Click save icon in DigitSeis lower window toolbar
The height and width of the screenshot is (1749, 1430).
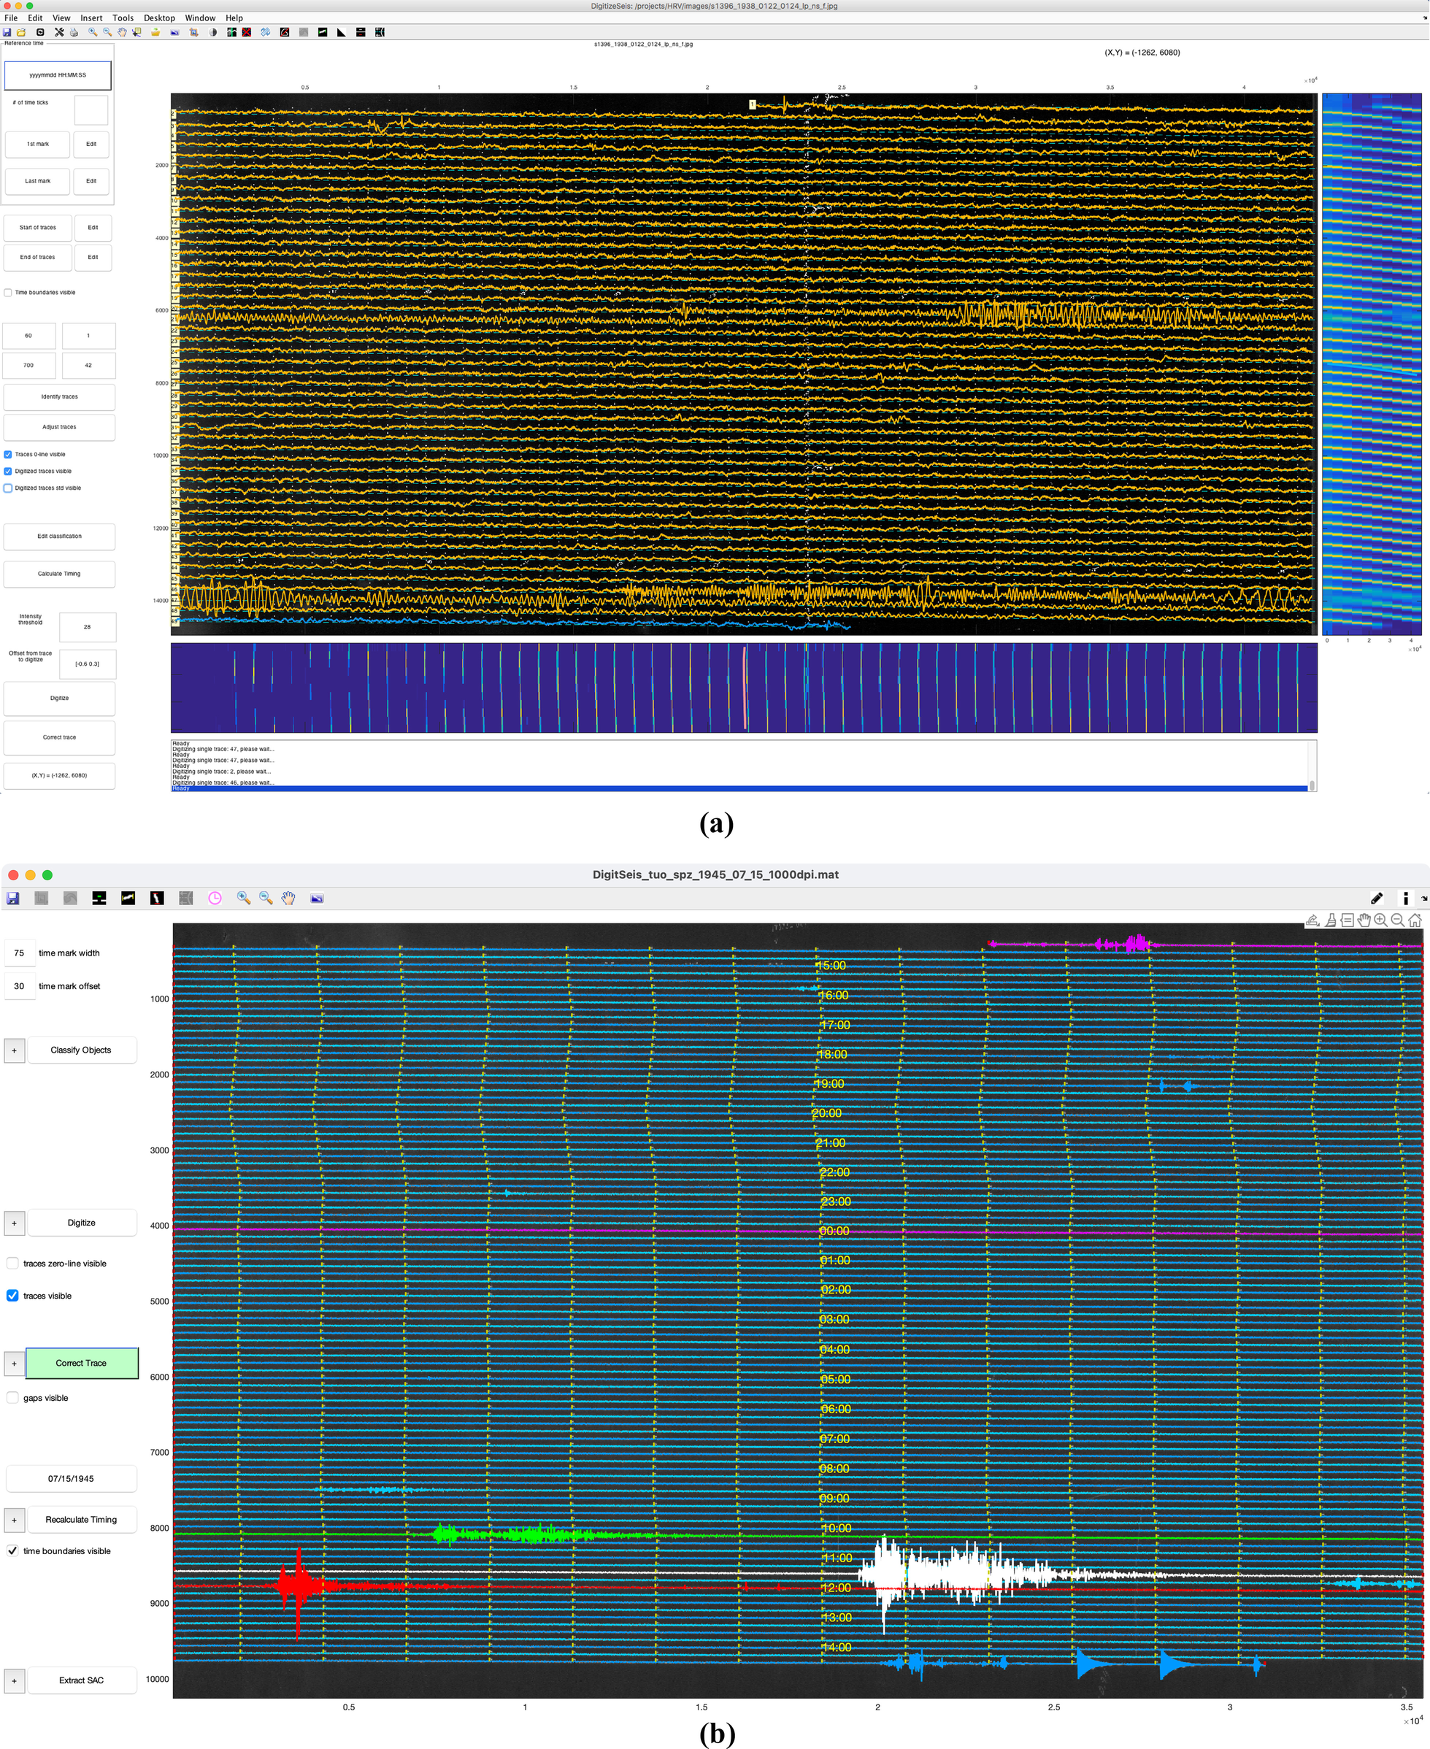pyautogui.click(x=12, y=898)
